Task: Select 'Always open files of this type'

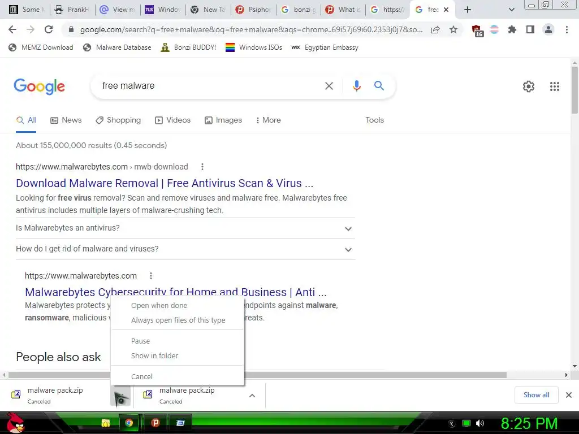Action: tap(177, 320)
